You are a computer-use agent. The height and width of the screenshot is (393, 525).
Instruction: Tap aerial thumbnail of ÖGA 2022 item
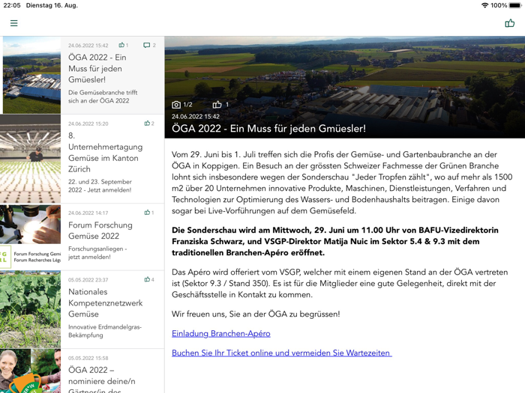[31, 75]
